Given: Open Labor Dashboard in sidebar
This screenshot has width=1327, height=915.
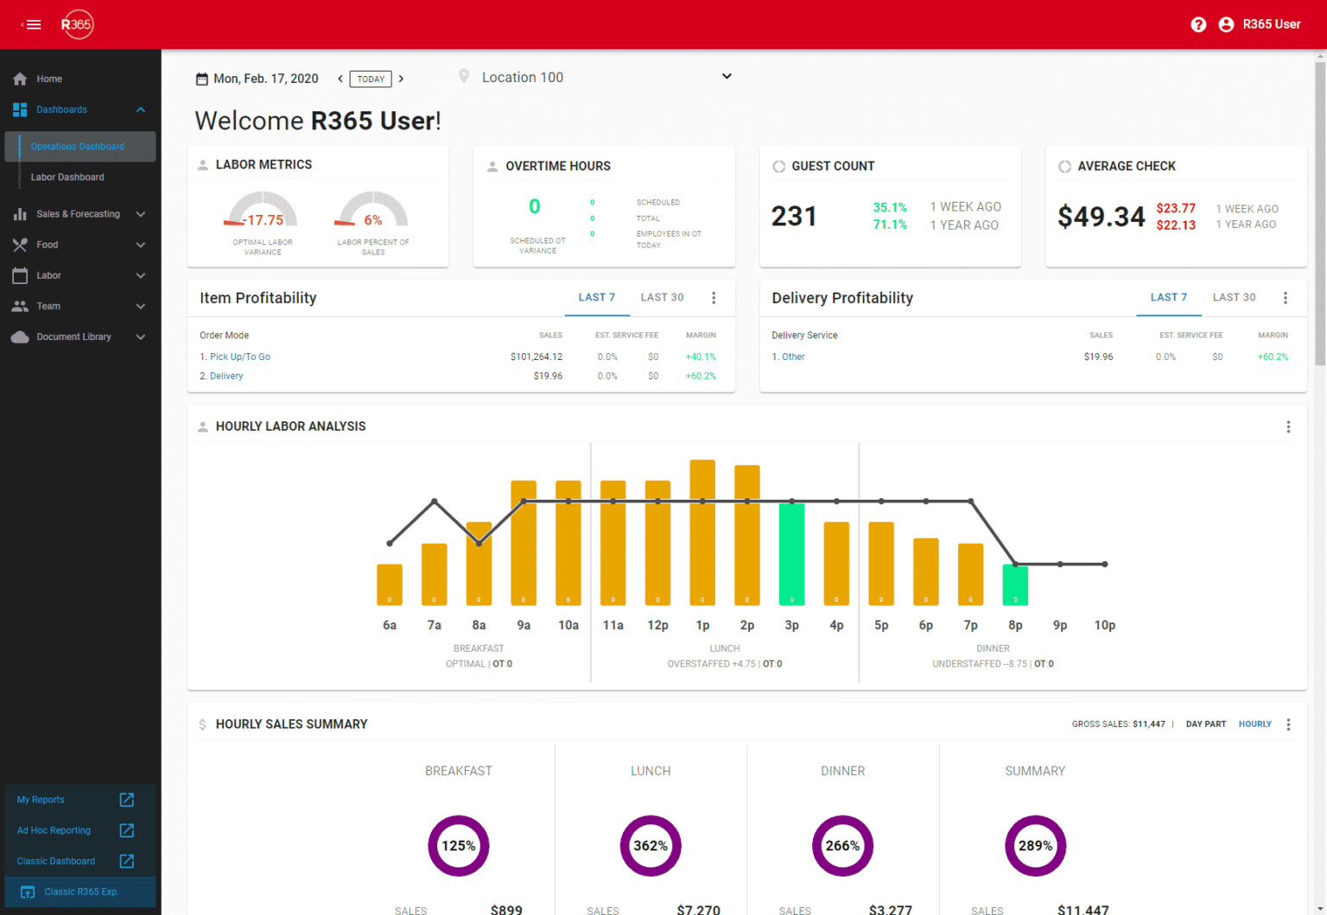Looking at the screenshot, I should (x=67, y=177).
